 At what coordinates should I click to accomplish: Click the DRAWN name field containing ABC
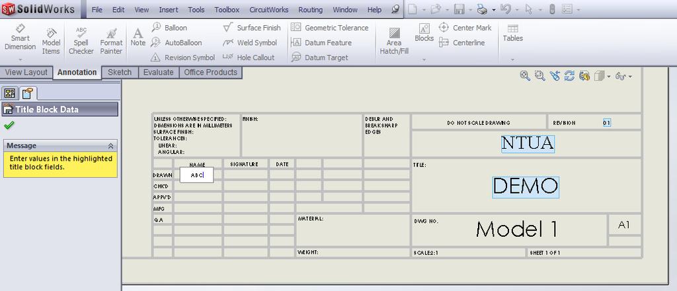coord(196,175)
